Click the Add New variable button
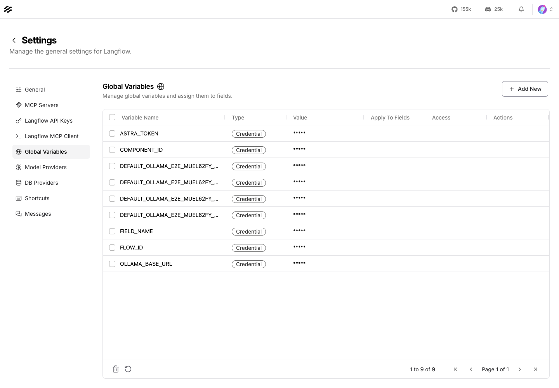Screen dimensions: 559x388 (525, 89)
